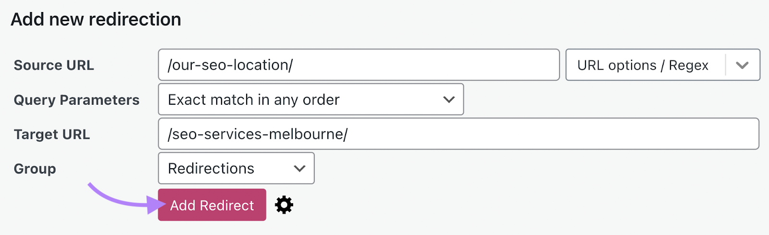The height and width of the screenshot is (235, 769).
Task: Click the Group label
Action: click(35, 169)
